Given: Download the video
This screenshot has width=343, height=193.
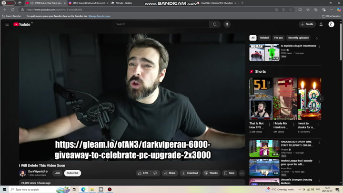Looking at the screenshot, I should 190,173.
